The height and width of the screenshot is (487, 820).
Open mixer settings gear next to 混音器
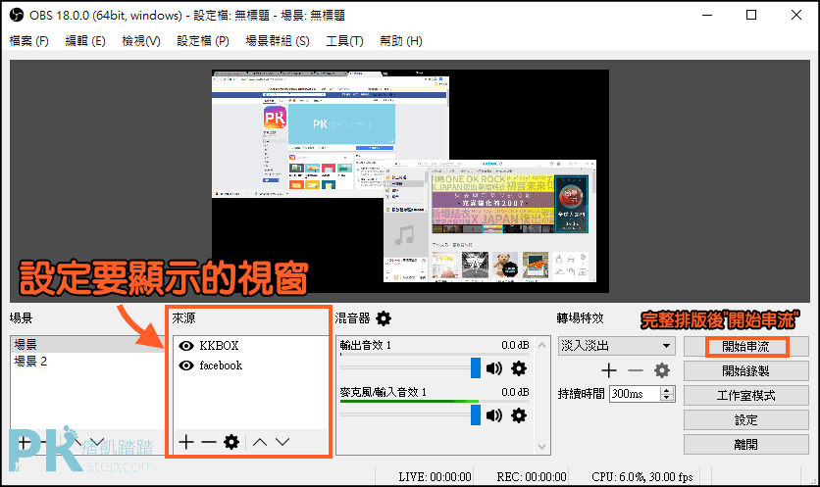point(384,318)
